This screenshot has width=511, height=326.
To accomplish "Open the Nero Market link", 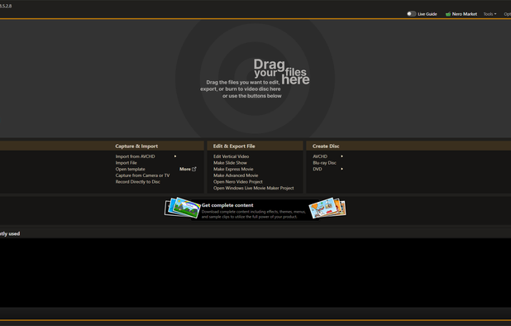I will (465, 14).
